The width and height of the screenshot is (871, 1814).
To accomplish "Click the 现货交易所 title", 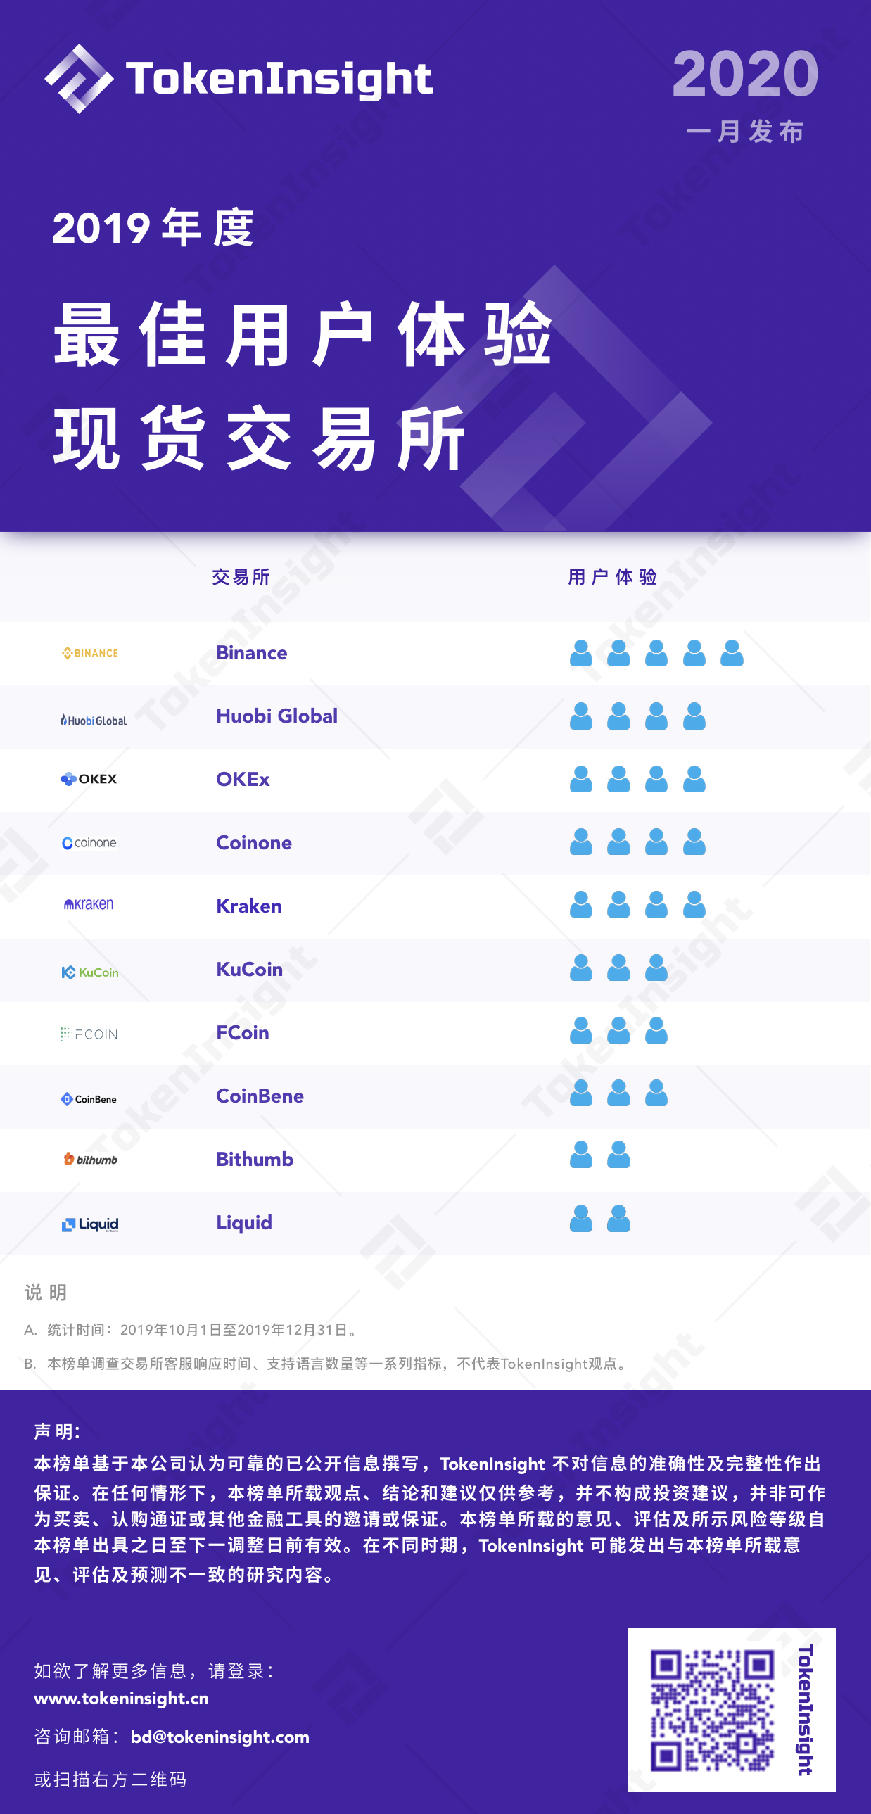I will coord(259,438).
